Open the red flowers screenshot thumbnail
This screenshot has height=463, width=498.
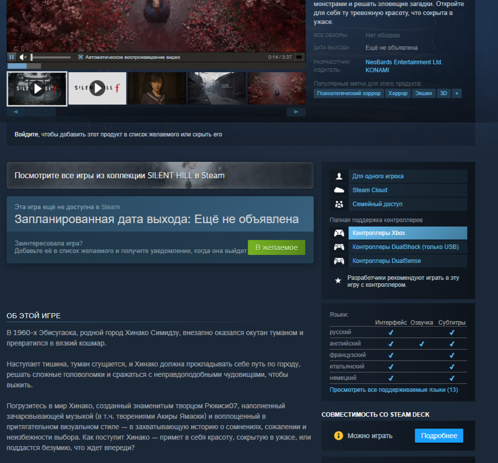277,88
